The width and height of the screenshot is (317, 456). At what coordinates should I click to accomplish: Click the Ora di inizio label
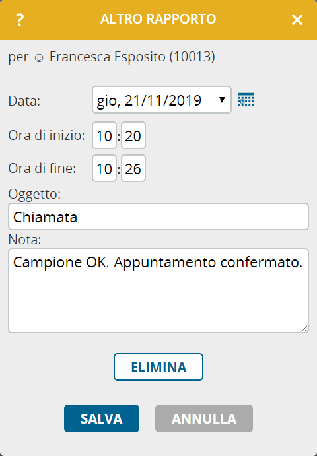(x=47, y=135)
